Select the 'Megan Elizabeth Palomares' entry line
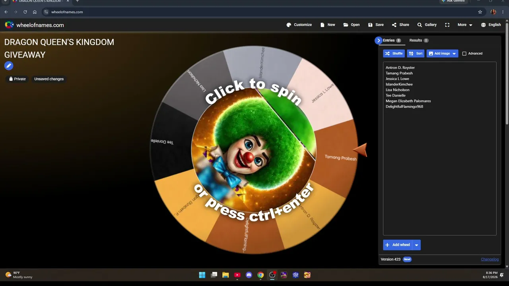Viewport: 509px width, 286px height. click(408, 101)
